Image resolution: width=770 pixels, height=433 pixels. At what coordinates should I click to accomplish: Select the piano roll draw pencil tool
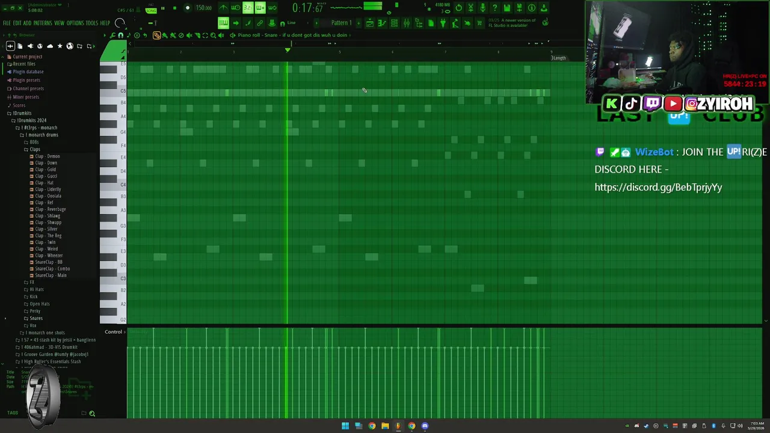pos(156,35)
